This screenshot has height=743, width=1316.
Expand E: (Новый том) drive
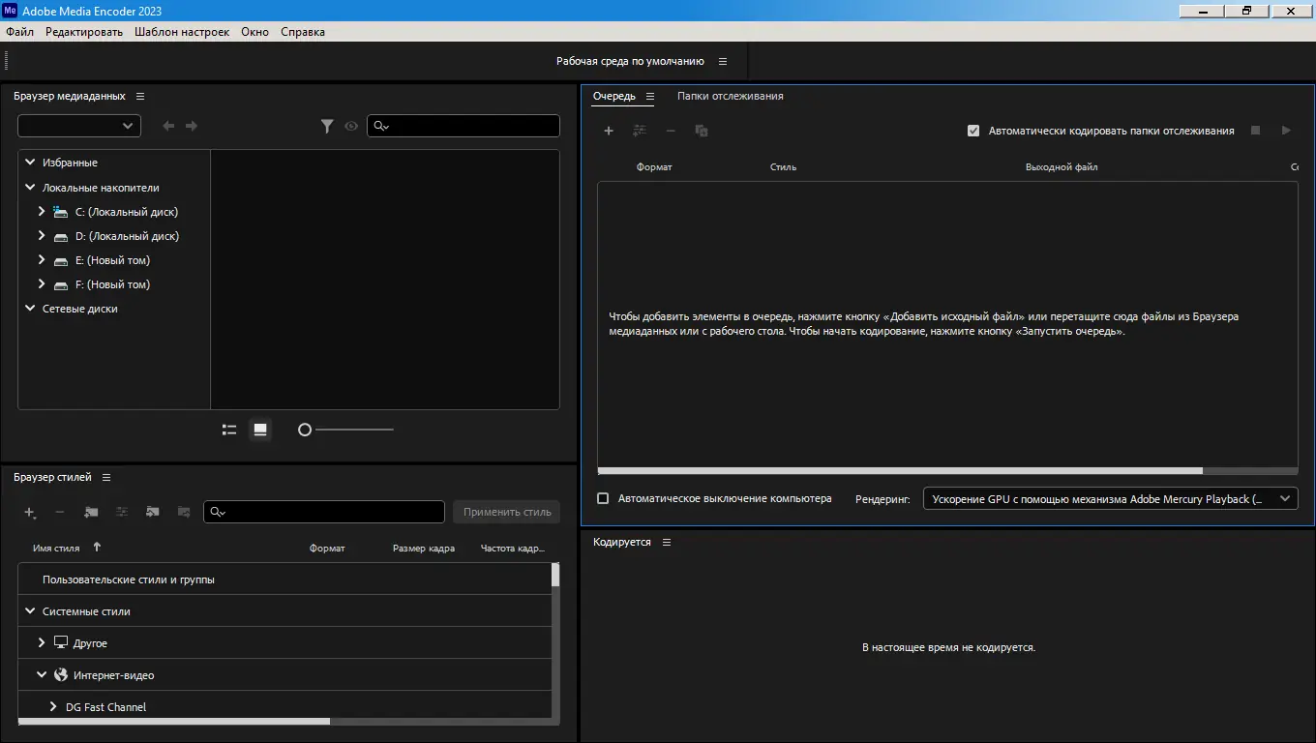point(42,259)
